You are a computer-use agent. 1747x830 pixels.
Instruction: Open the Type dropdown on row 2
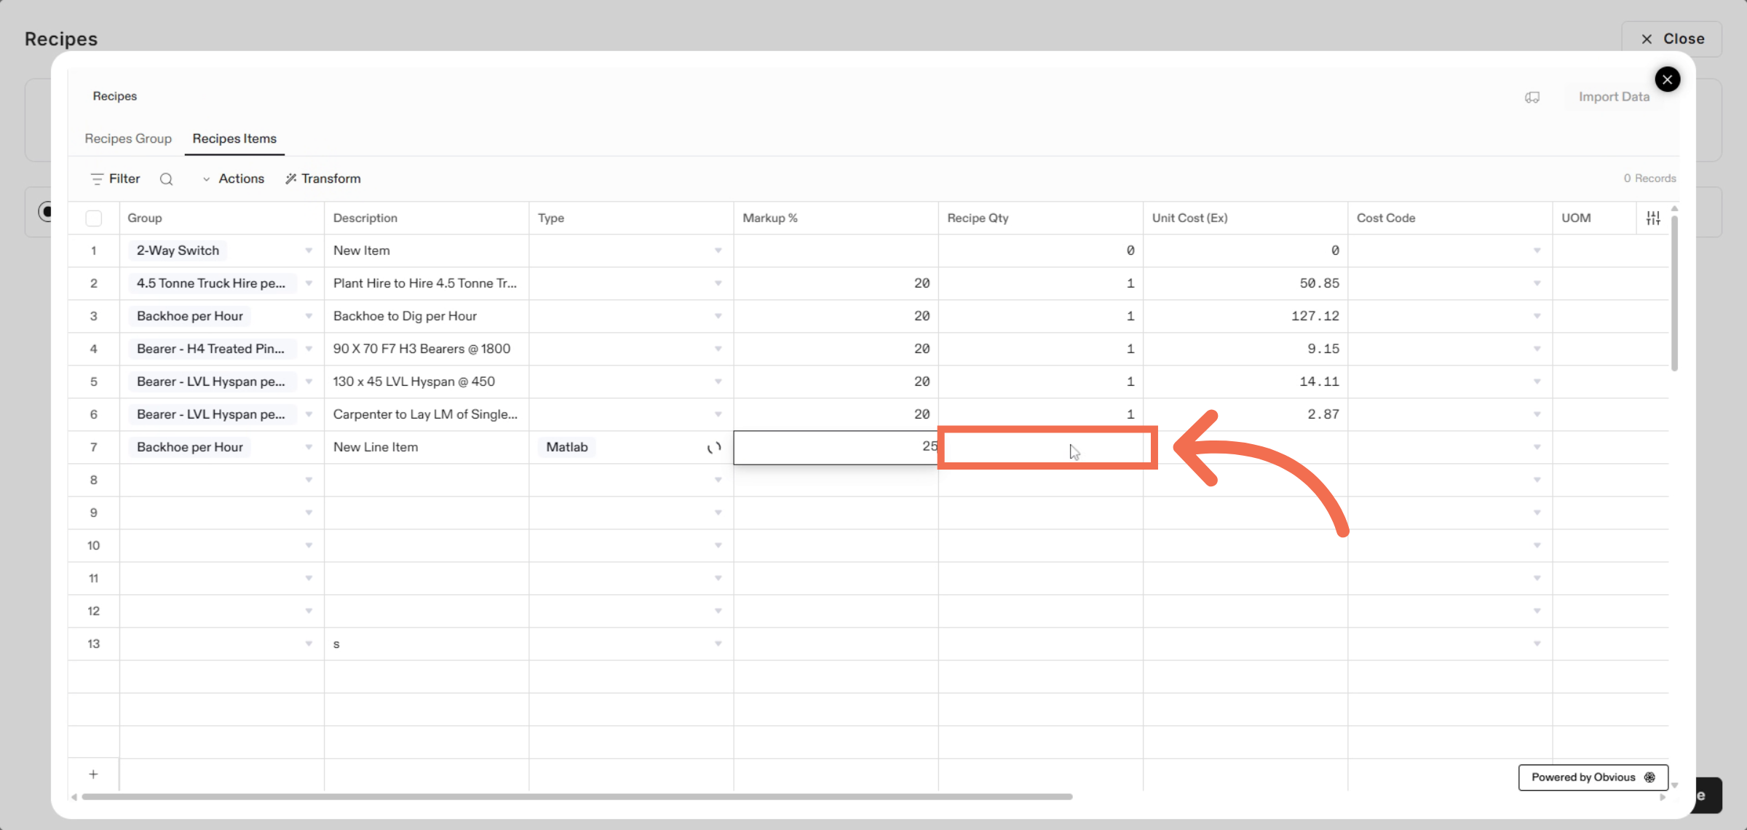(718, 283)
